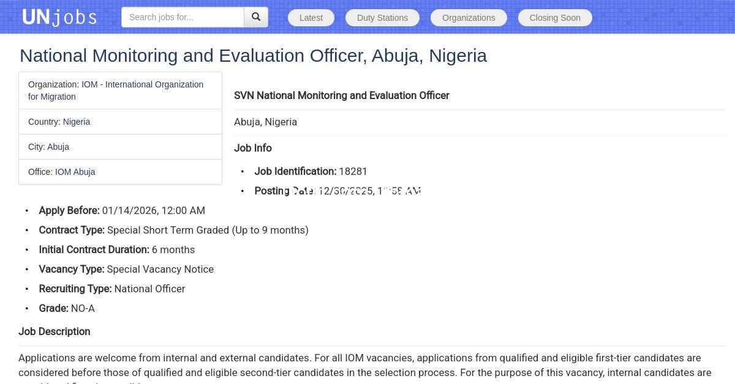
Task: Click the Job Identification number 18281
Action: 353,171
